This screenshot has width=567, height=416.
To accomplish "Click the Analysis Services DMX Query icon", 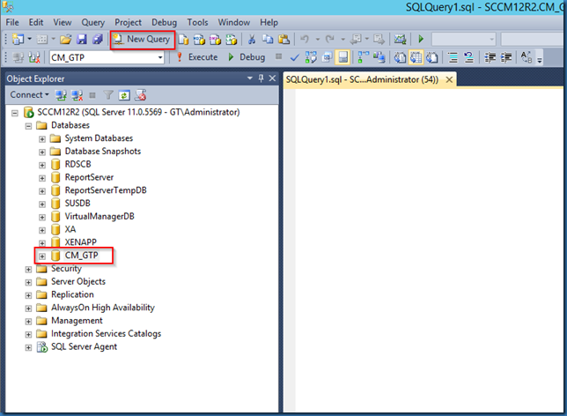I will coord(215,39).
